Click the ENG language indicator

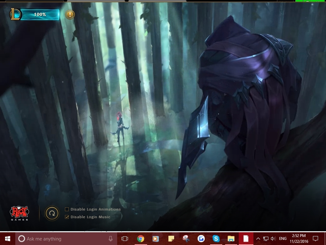pyautogui.click(x=283, y=239)
